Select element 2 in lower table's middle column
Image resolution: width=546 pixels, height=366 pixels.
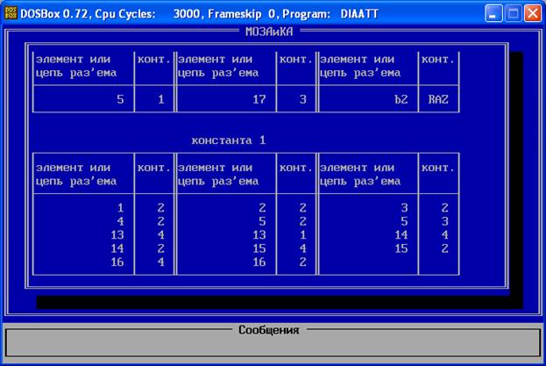point(262,208)
